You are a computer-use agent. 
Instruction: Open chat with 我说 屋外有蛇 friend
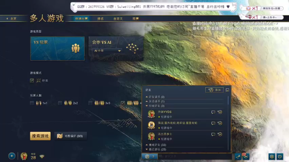point(213,123)
